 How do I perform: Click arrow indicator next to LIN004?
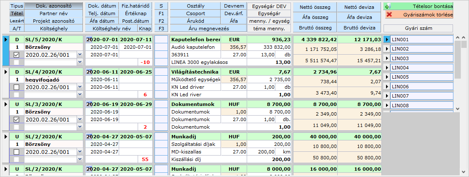pyautogui.click(x=387, y=68)
